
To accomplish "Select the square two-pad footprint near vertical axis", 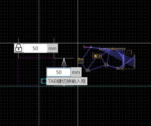I will (x=81, y=61).
